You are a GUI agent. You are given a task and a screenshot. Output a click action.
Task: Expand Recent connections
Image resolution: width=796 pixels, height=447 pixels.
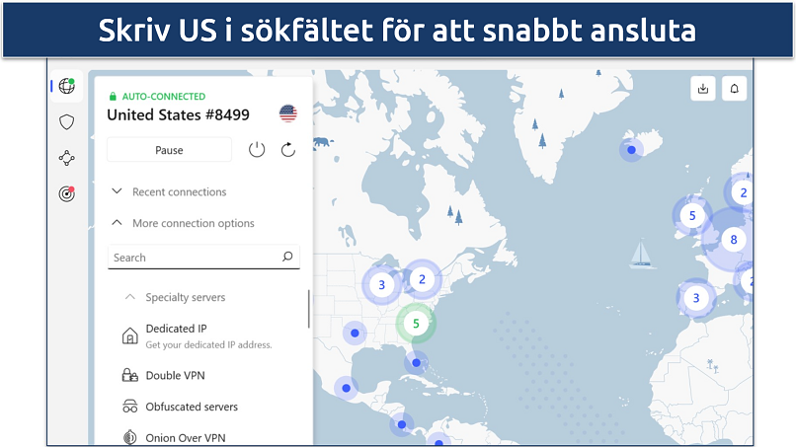pos(179,191)
